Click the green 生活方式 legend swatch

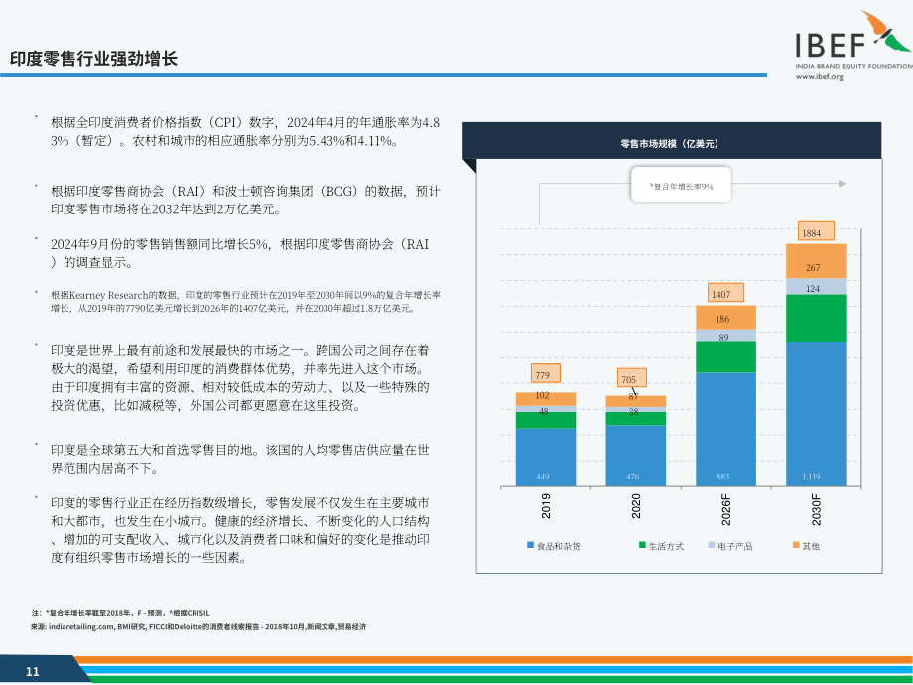pyautogui.click(x=642, y=545)
